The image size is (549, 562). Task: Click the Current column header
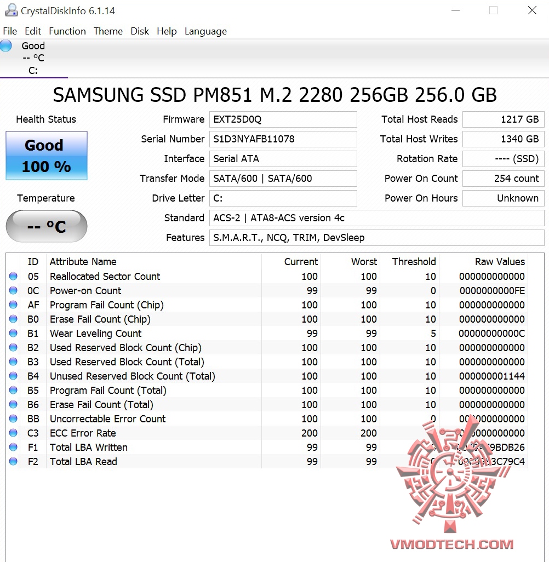[291, 262]
